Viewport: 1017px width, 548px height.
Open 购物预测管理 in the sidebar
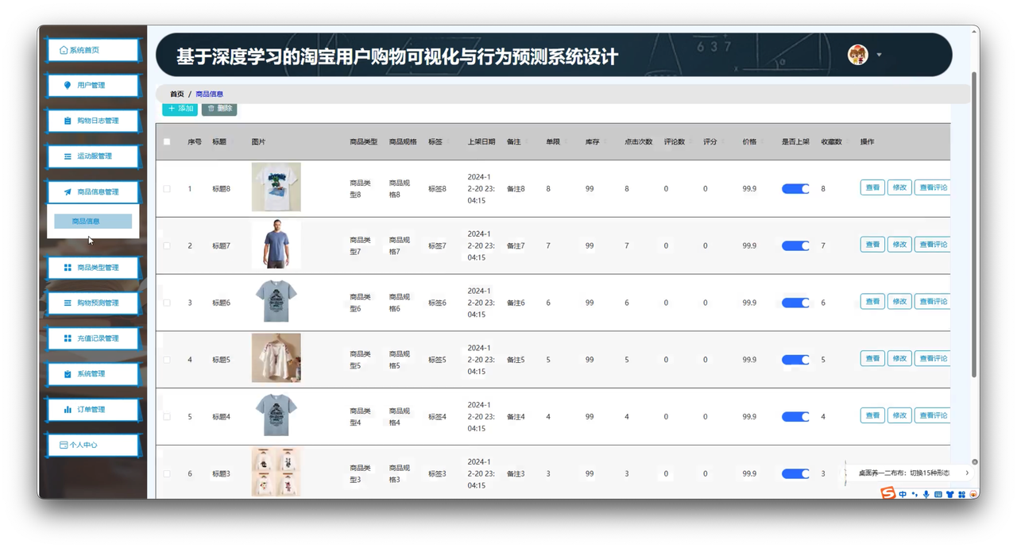[x=93, y=303]
